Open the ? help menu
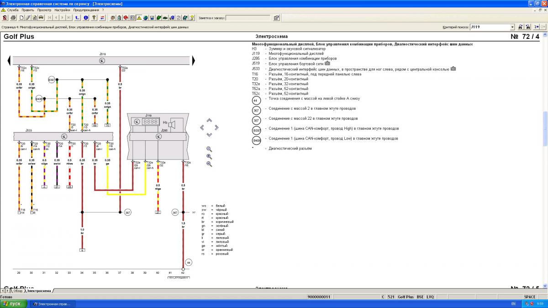Screen dimensions: 548x308 click(103, 10)
